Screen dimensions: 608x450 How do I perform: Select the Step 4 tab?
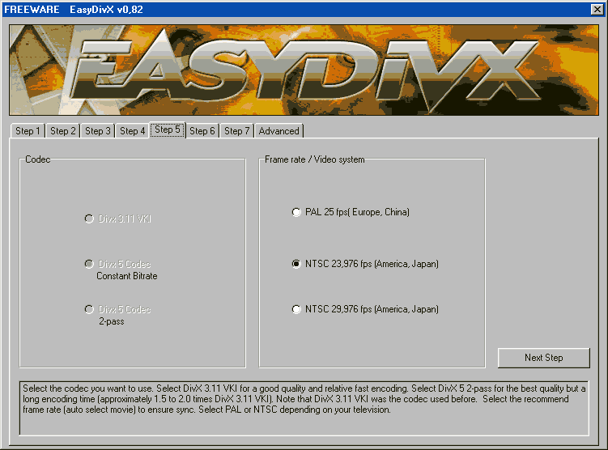tap(132, 131)
